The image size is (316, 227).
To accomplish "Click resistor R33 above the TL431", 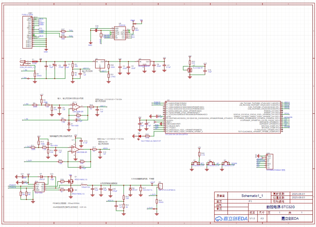I will click(190, 63).
